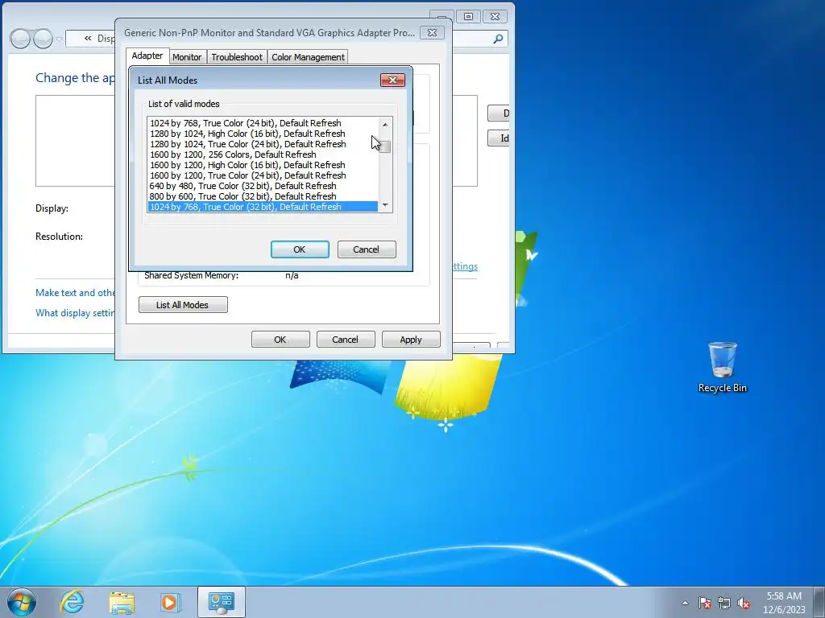This screenshot has width=825, height=618.
Task: Select the Adapter tab
Action: click(147, 56)
